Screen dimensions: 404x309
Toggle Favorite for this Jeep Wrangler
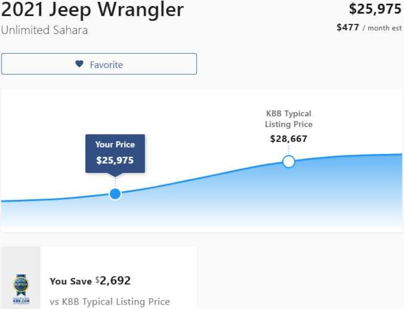coord(99,64)
